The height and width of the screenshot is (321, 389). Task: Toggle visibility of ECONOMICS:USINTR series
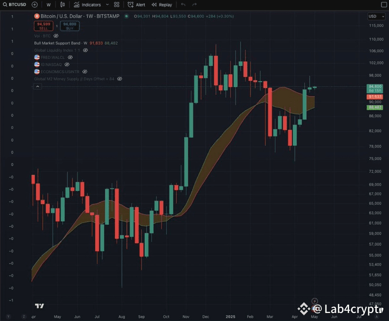(85, 72)
